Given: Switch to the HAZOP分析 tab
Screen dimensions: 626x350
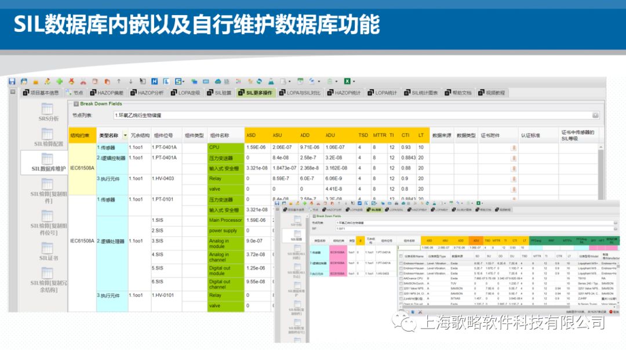Looking at the screenshot, I should pos(147,93).
